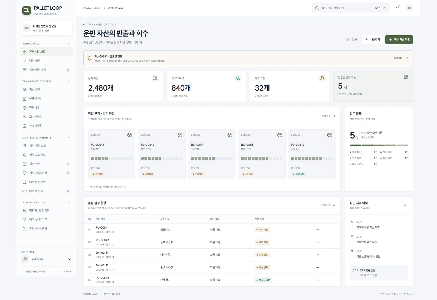Click the link icon beside 3개의 연동 접점

pyautogui.click(x=355, y=270)
